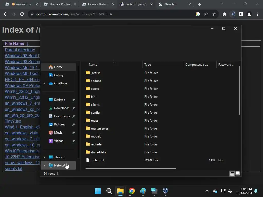Unpin Desktop using its pin icon

tap(73, 100)
